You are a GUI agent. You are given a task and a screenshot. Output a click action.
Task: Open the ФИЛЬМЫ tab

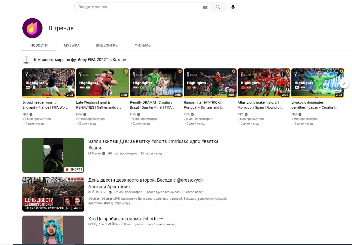(x=143, y=45)
